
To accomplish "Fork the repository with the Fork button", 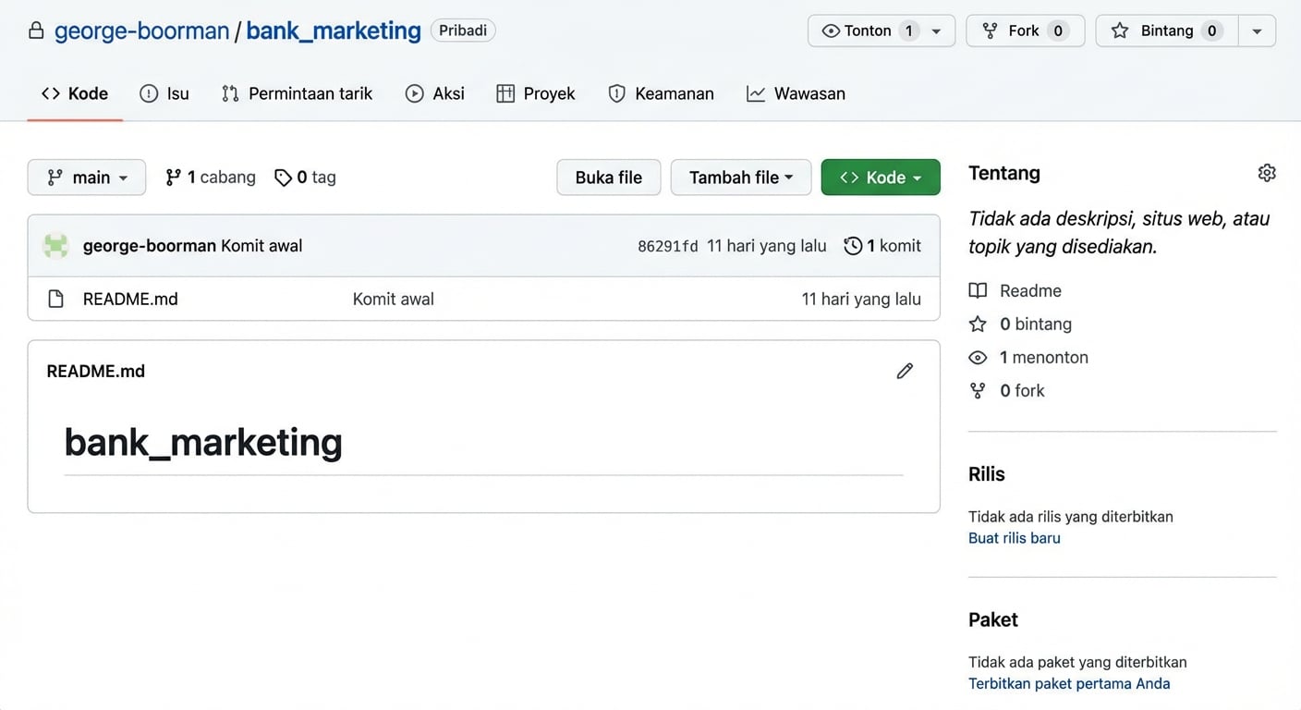I will point(1025,31).
